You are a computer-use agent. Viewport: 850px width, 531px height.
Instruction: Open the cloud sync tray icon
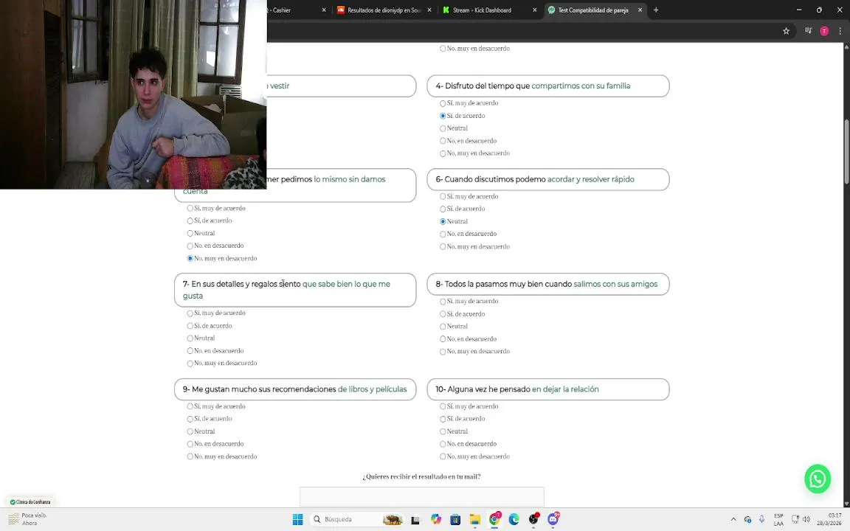(747, 519)
